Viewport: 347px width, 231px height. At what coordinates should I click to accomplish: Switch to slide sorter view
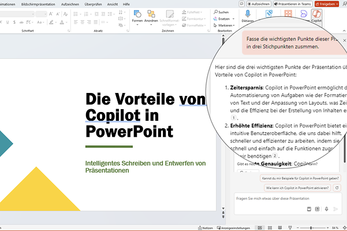[269, 228]
